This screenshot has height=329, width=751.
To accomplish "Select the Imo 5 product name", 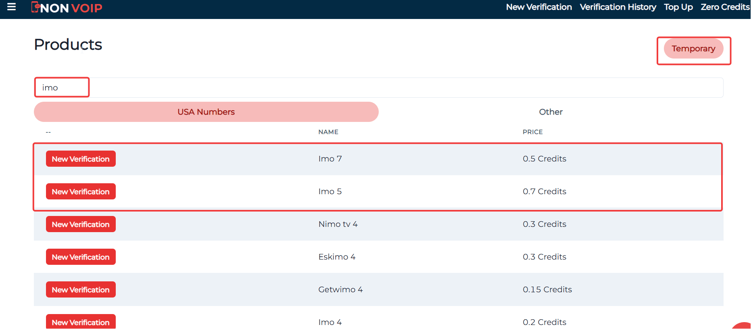I will (x=330, y=191).
